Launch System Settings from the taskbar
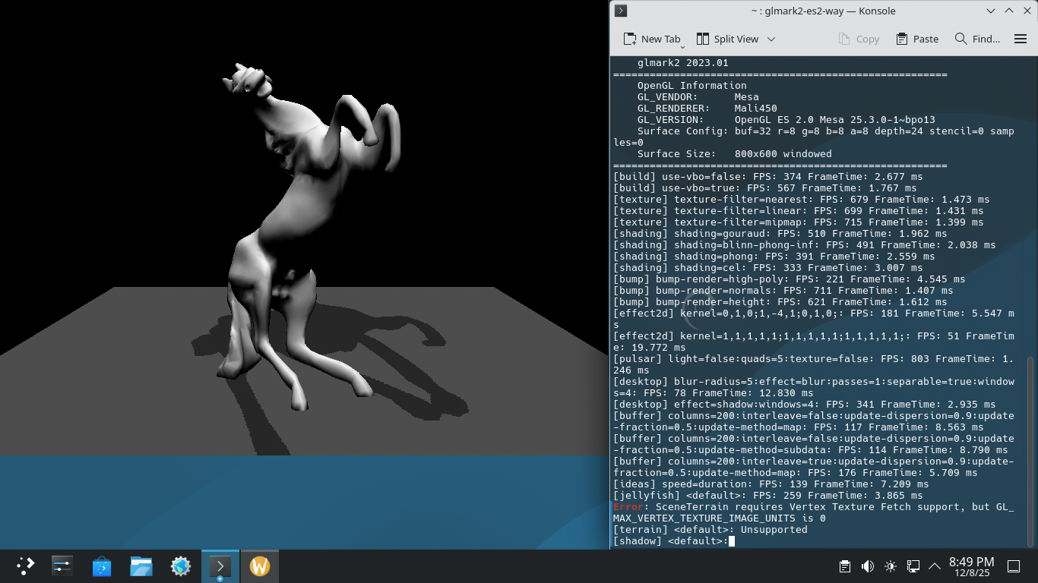 coord(62,566)
